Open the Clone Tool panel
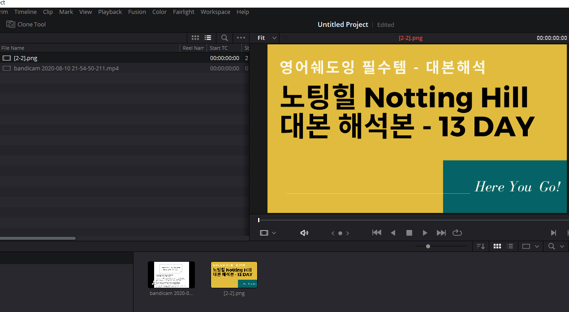Image resolution: width=569 pixels, height=312 pixels. click(26, 24)
